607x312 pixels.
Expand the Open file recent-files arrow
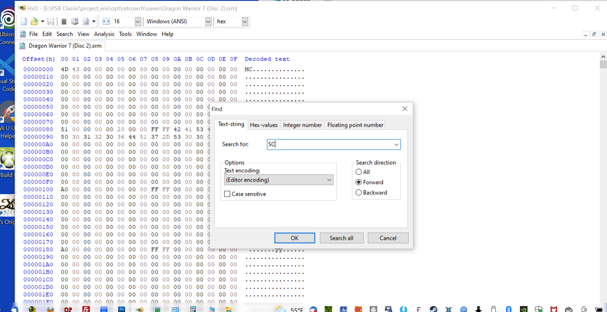[43, 21]
